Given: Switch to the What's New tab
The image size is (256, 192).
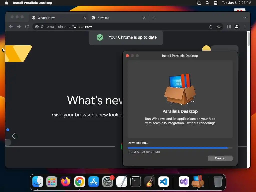Looking at the screenshot, I should tap(59, 18).
